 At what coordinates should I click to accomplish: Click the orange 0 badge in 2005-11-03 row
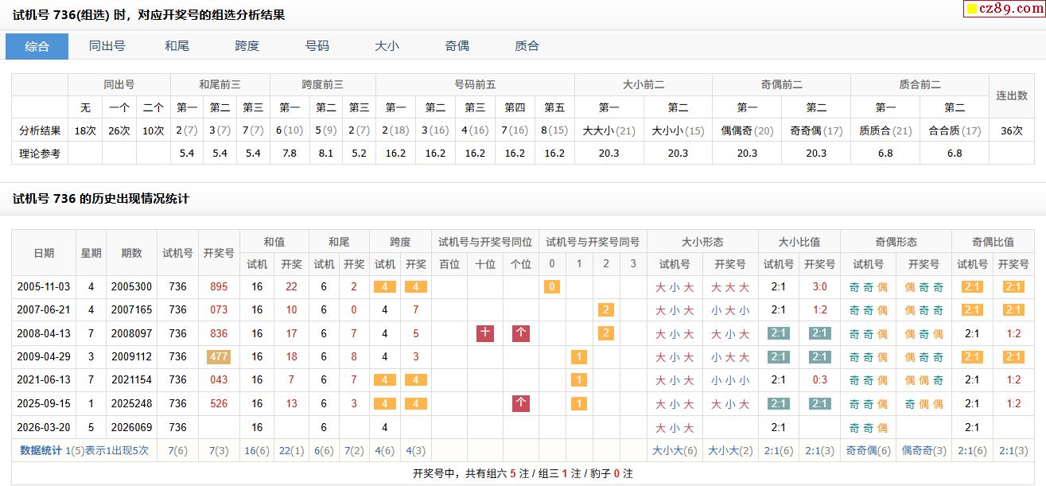(x=552, y=287)
